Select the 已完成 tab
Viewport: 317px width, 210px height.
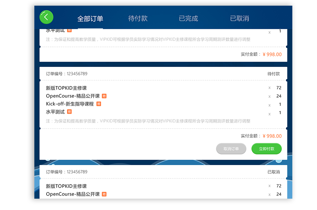coord(188,19)
